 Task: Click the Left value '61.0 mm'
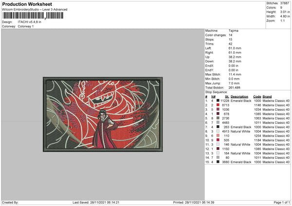pyautogui.click(x=235, y=48)
